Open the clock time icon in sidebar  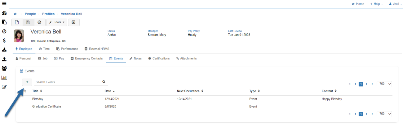(4, 31)
